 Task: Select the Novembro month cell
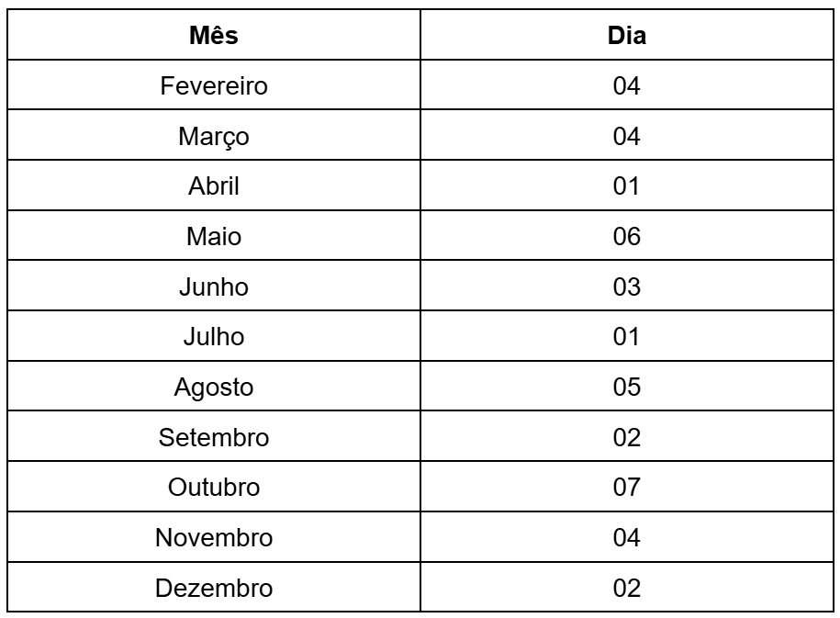[x=214, y=537]
